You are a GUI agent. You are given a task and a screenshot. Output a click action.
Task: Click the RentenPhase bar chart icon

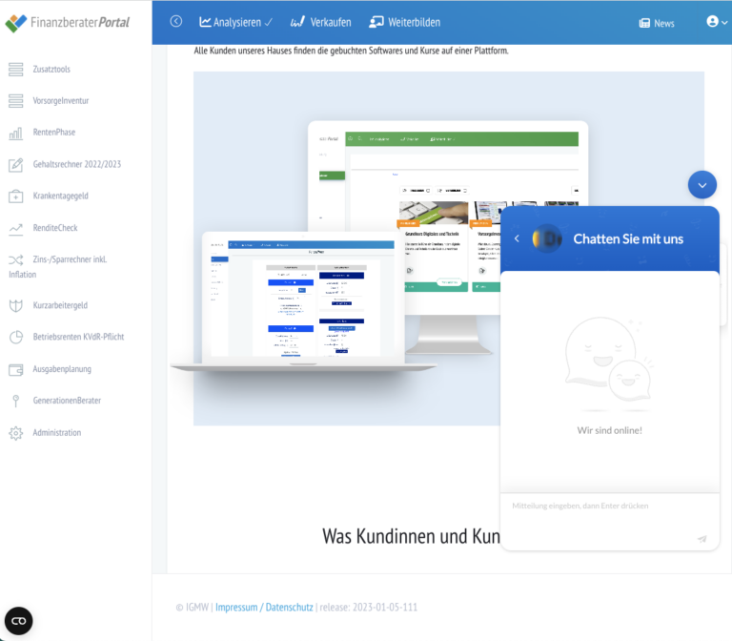tap(15, 134)
